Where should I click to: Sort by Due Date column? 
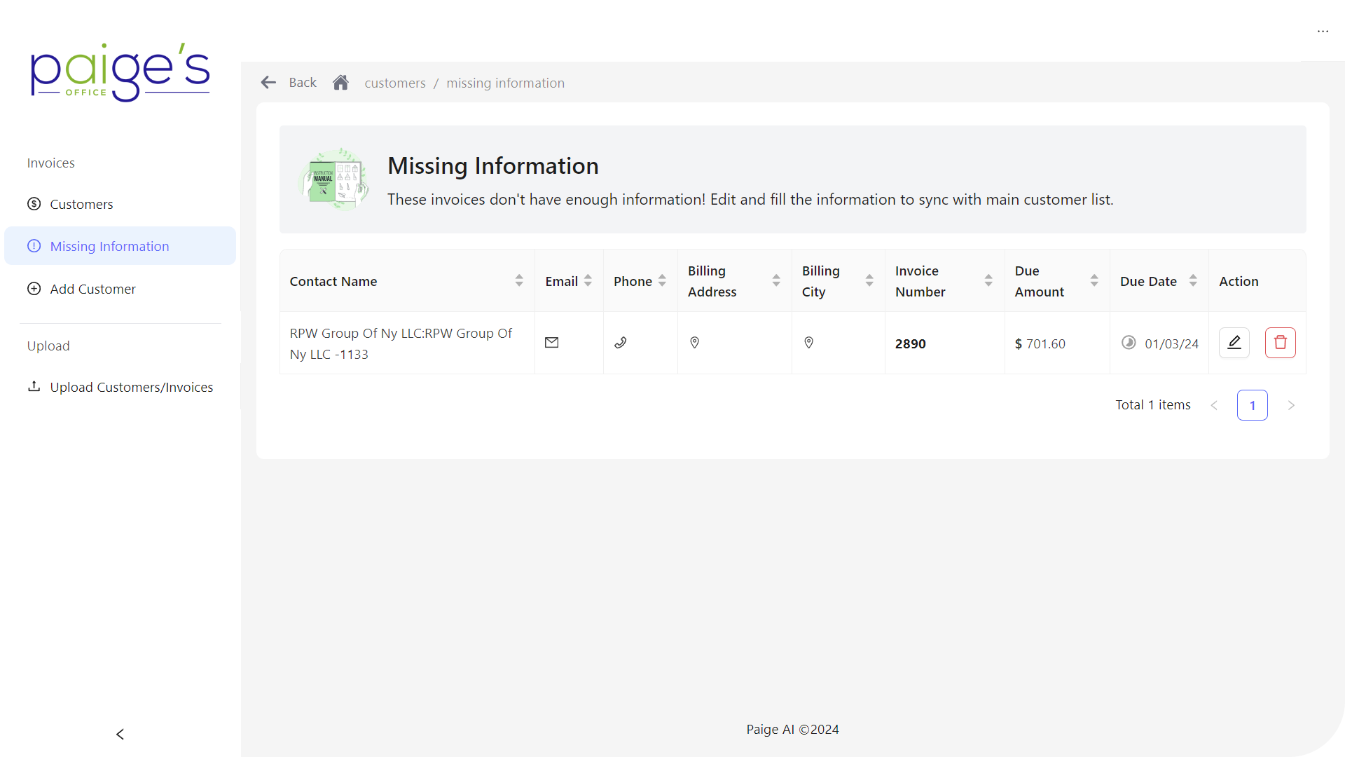click(x=1193, y=281)
